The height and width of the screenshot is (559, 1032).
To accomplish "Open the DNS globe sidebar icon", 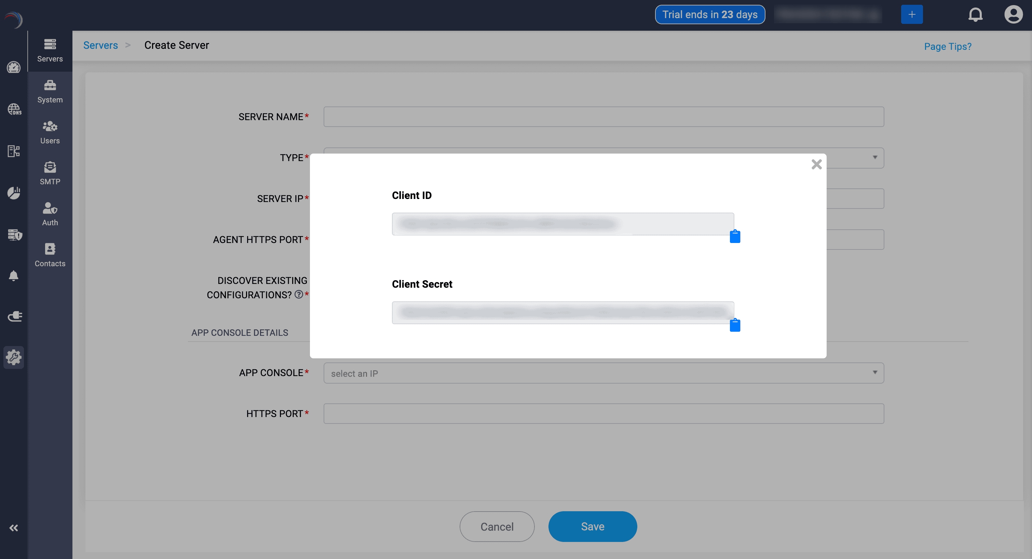I will tap(14, 109).
